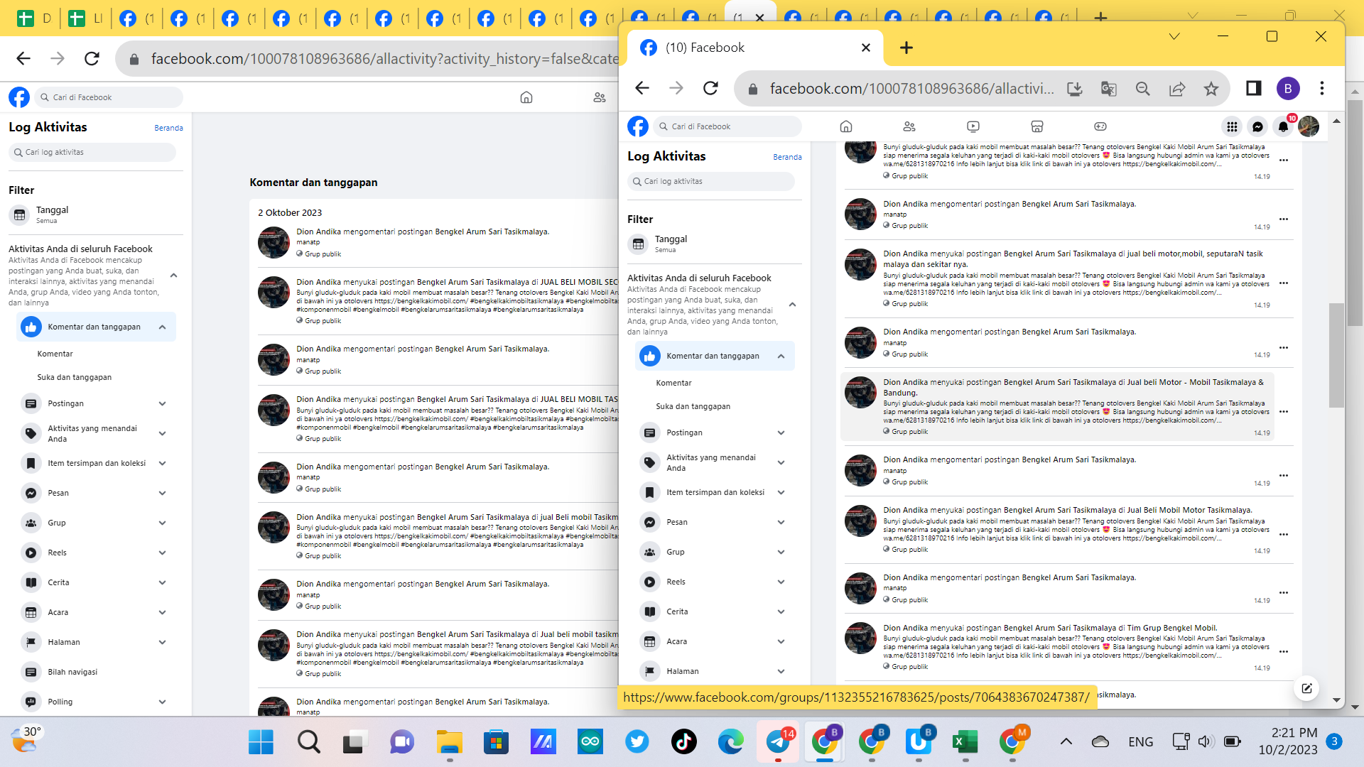
Task: Focus address bar in front browser window
Action: [x=911, y=88]
